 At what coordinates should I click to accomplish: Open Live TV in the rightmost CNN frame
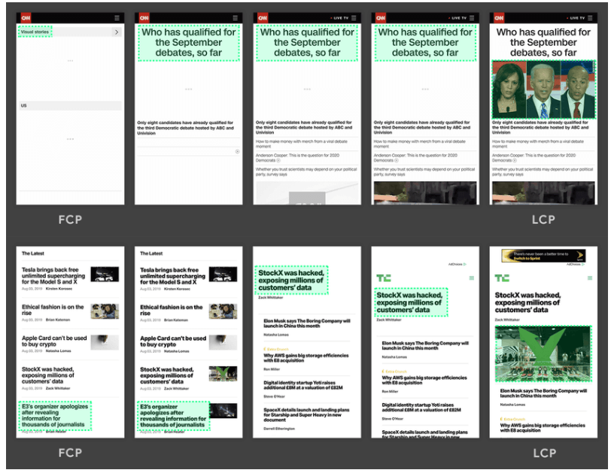click(575, 17)
